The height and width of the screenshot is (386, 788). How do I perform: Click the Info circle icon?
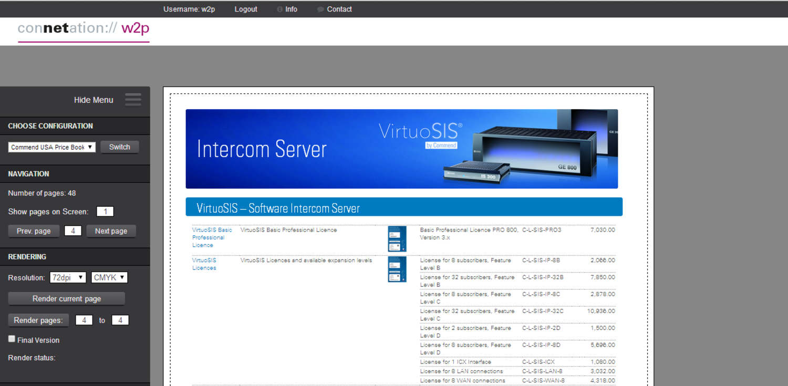click(279, 9)
